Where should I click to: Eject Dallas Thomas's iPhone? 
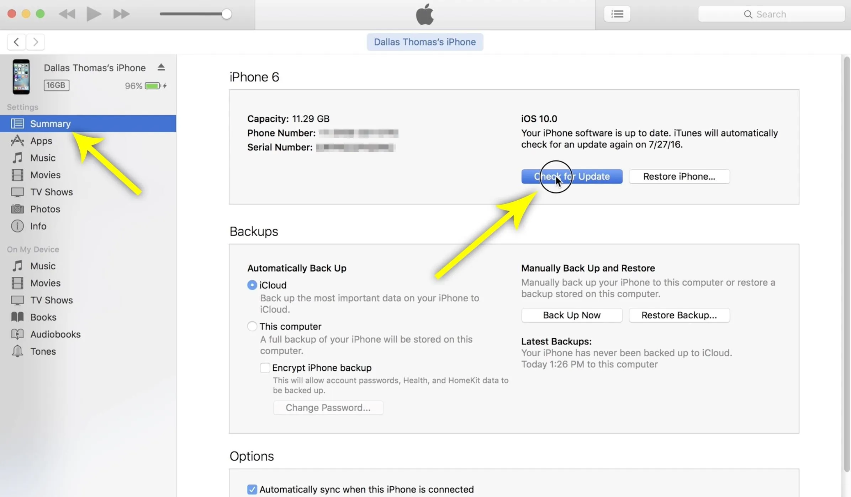(x=161, y=67)
